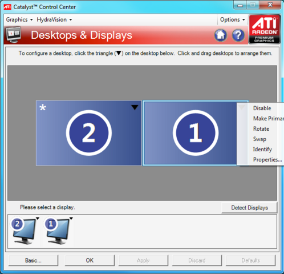This screenshot has height=274, width=284.
Task: Click the Defaults button
Action: click(x=250, y=260)
